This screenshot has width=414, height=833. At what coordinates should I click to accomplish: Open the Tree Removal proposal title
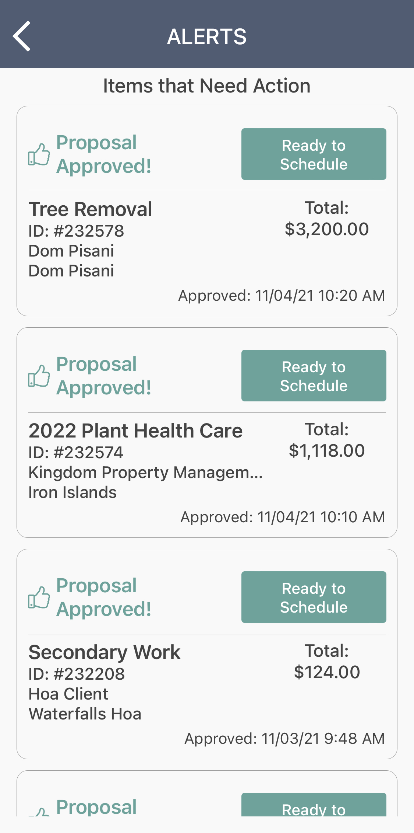[x=91, y=209]
